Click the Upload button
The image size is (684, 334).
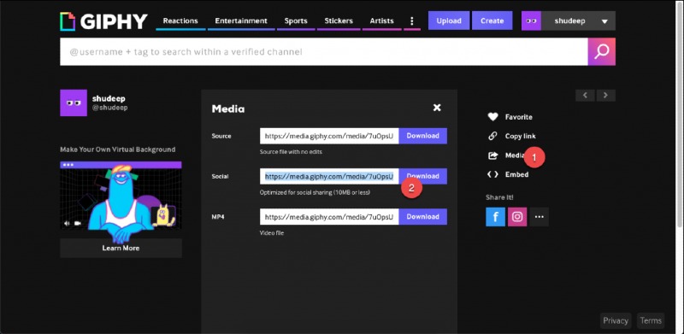(x=449, y=21)
